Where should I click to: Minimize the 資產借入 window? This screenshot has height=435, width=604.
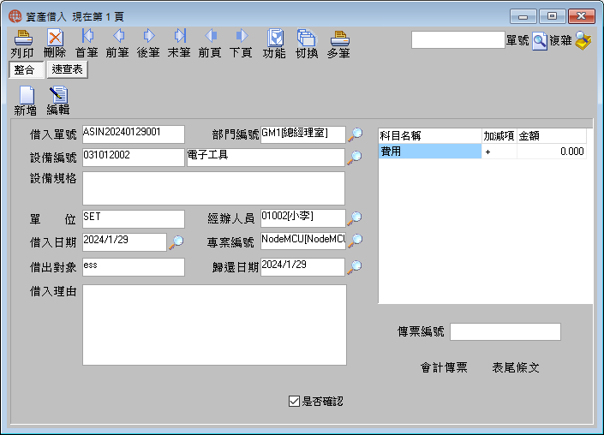pyautogui.click(x=523, y=16)
